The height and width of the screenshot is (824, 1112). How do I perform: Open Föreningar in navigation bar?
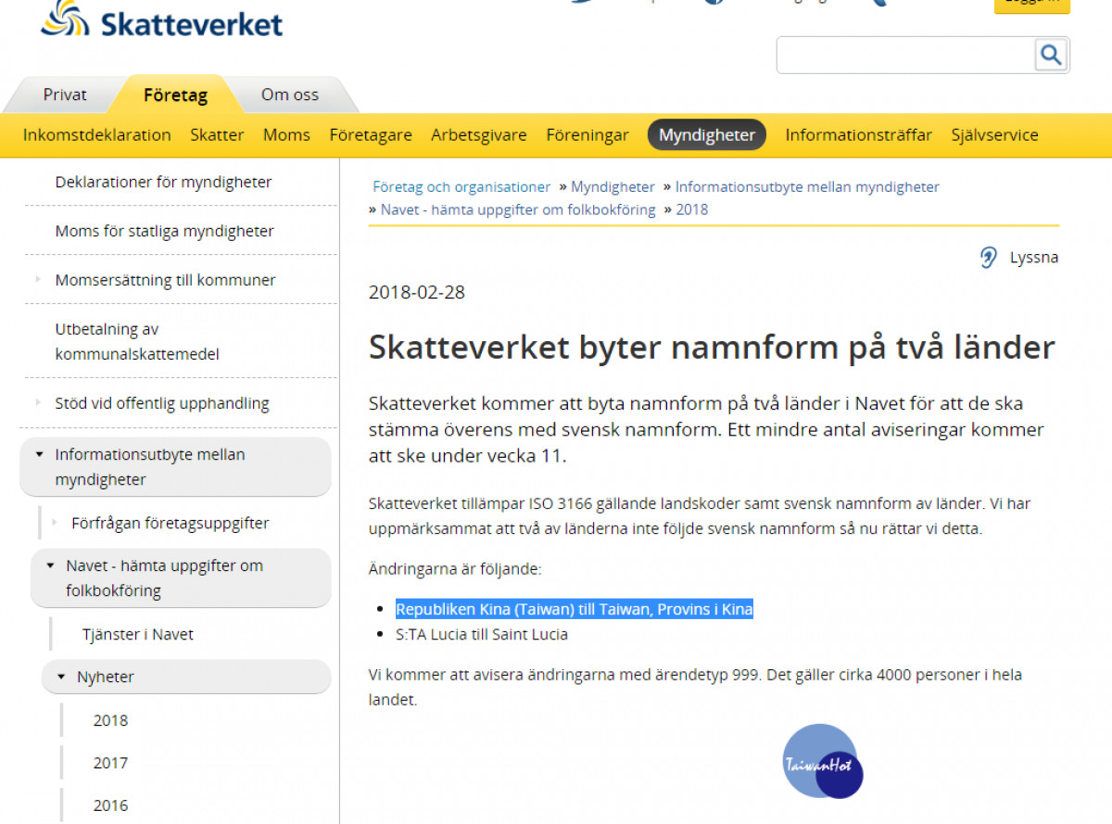588,135
